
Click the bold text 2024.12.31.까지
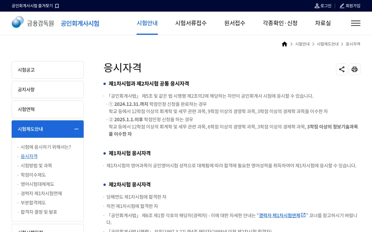131,104
